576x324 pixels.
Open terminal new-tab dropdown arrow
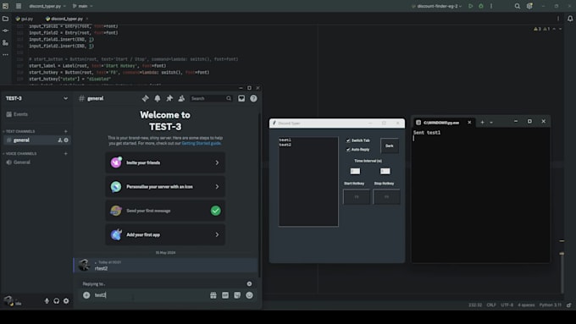[x=491, y=123]
